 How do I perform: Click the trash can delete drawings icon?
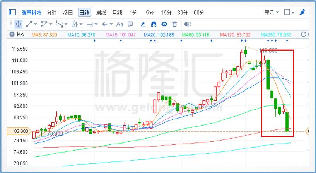pyautogui.click(x=174, y=24)
